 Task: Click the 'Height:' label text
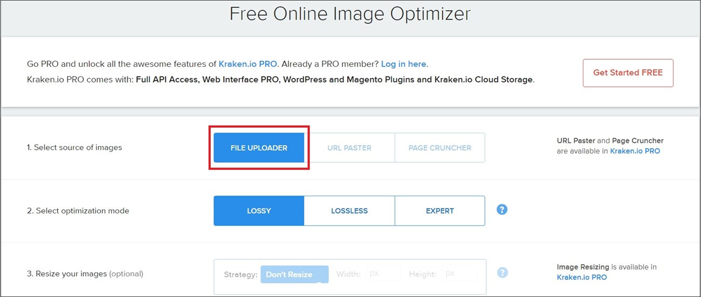point(423,274)
